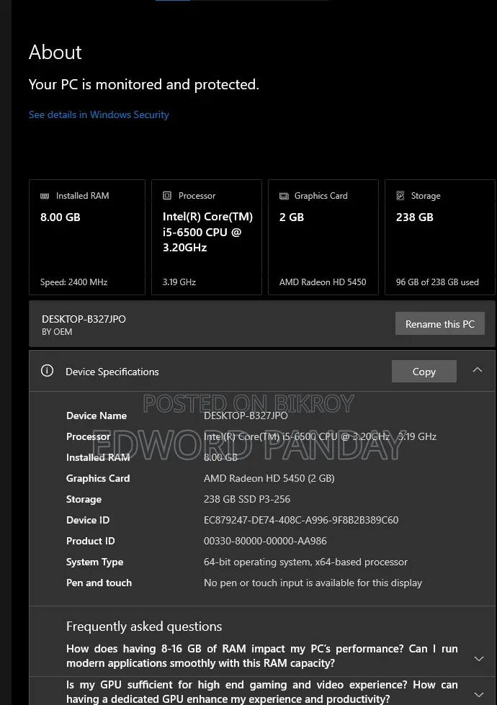
Task: Select DESKTOP-B327JPO name in rename bar
Action: [84, 319]
